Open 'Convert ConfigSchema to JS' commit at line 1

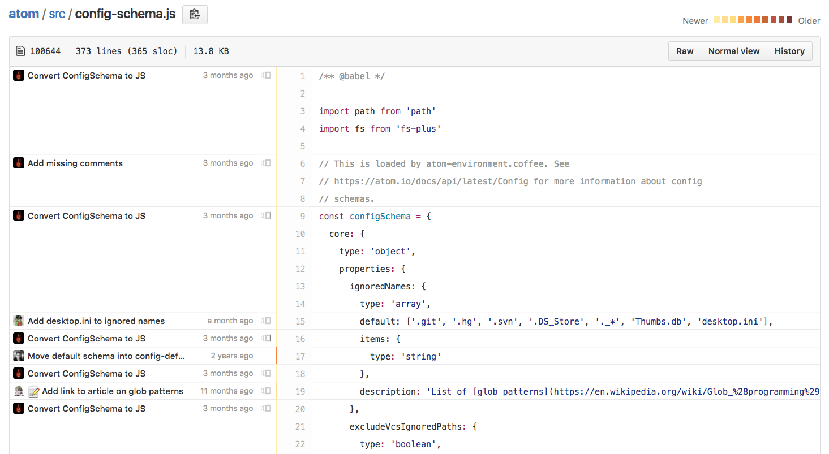click(x=87, y=75)
